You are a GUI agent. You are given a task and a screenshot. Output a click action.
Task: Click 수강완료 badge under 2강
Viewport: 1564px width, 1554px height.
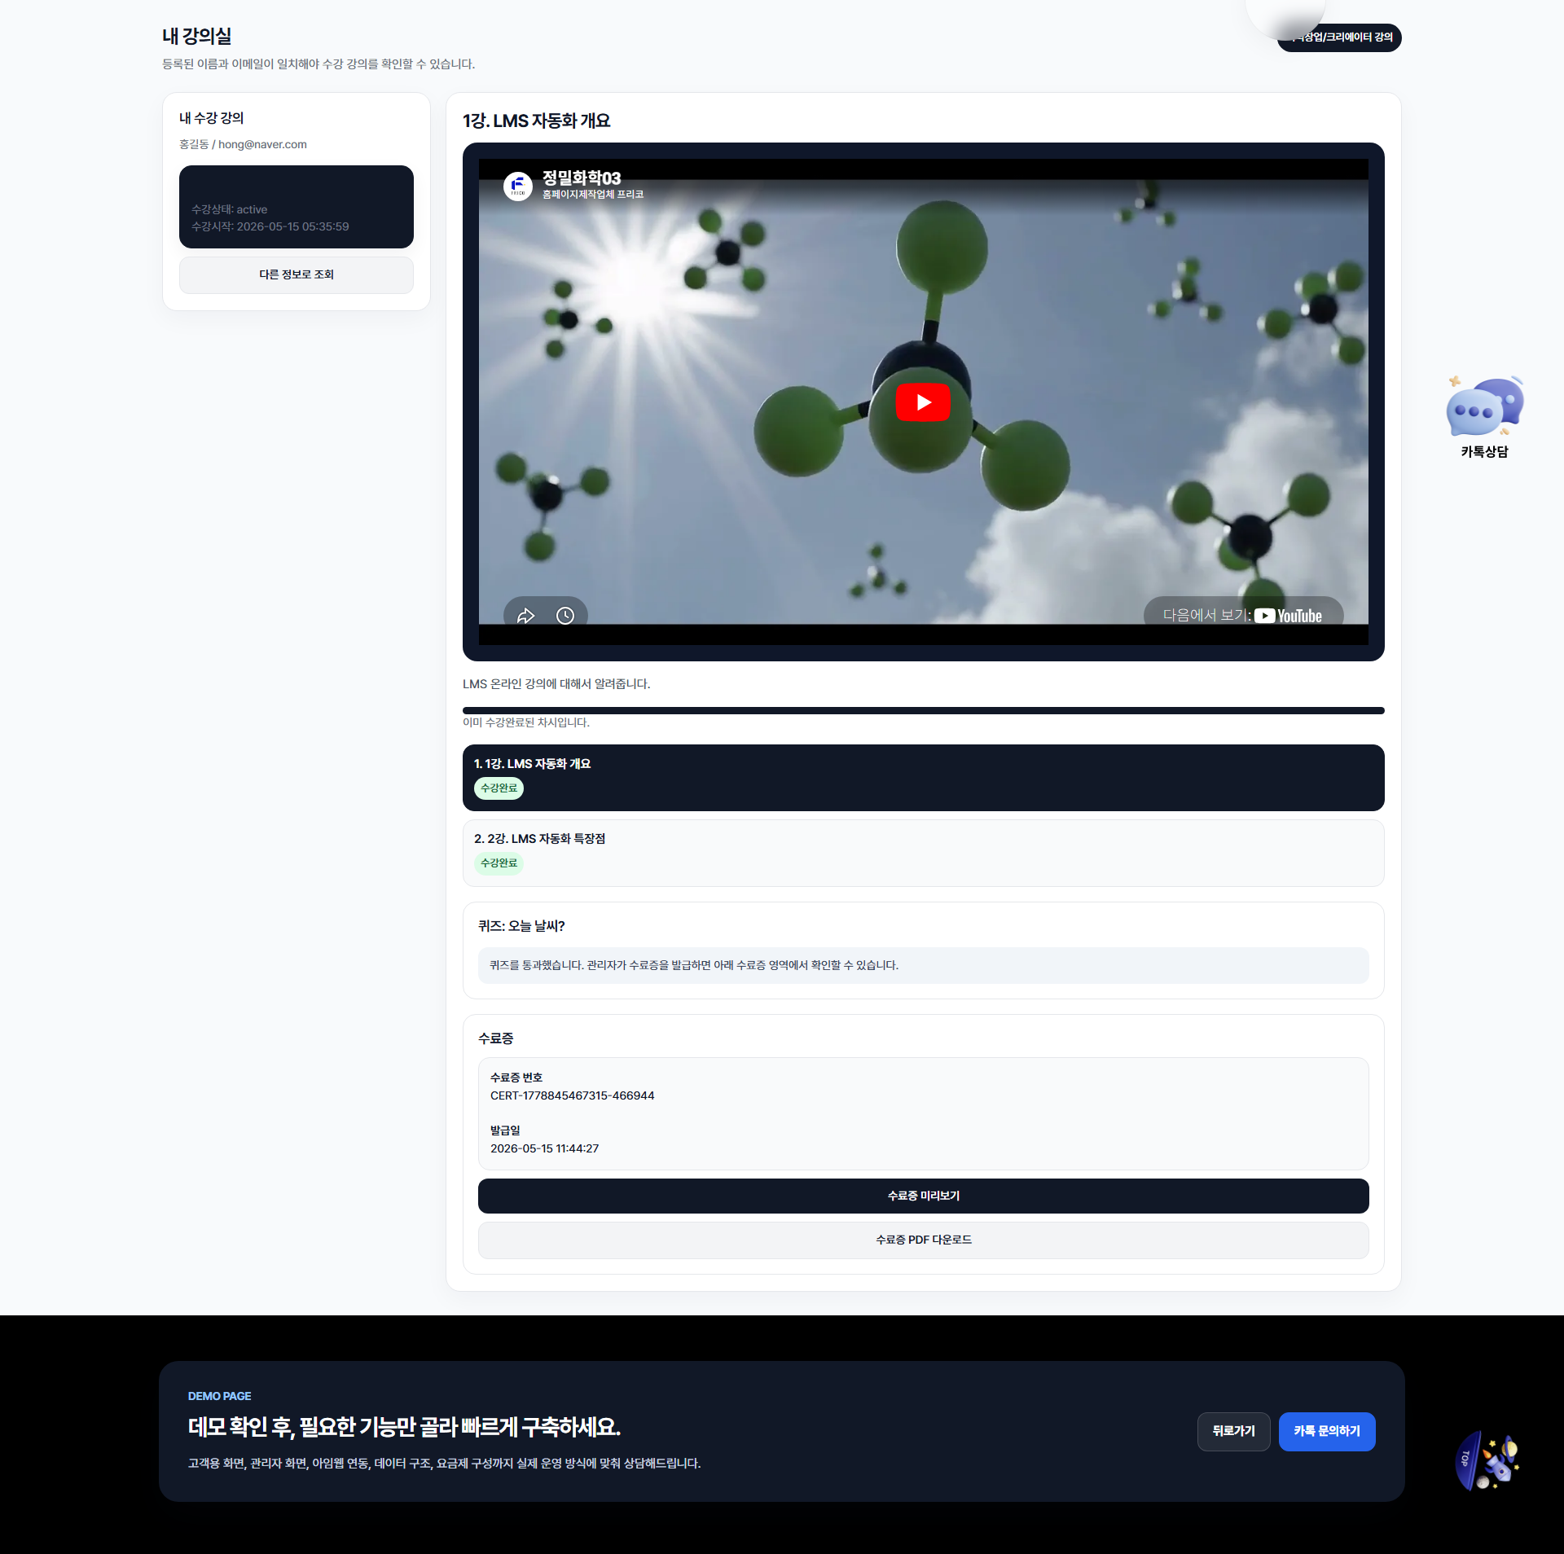pyautogui.click(x=499, y=863)
